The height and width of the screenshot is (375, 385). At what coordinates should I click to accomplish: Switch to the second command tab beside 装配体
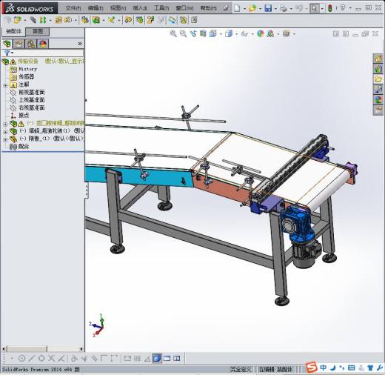click(x=38, y=31)
